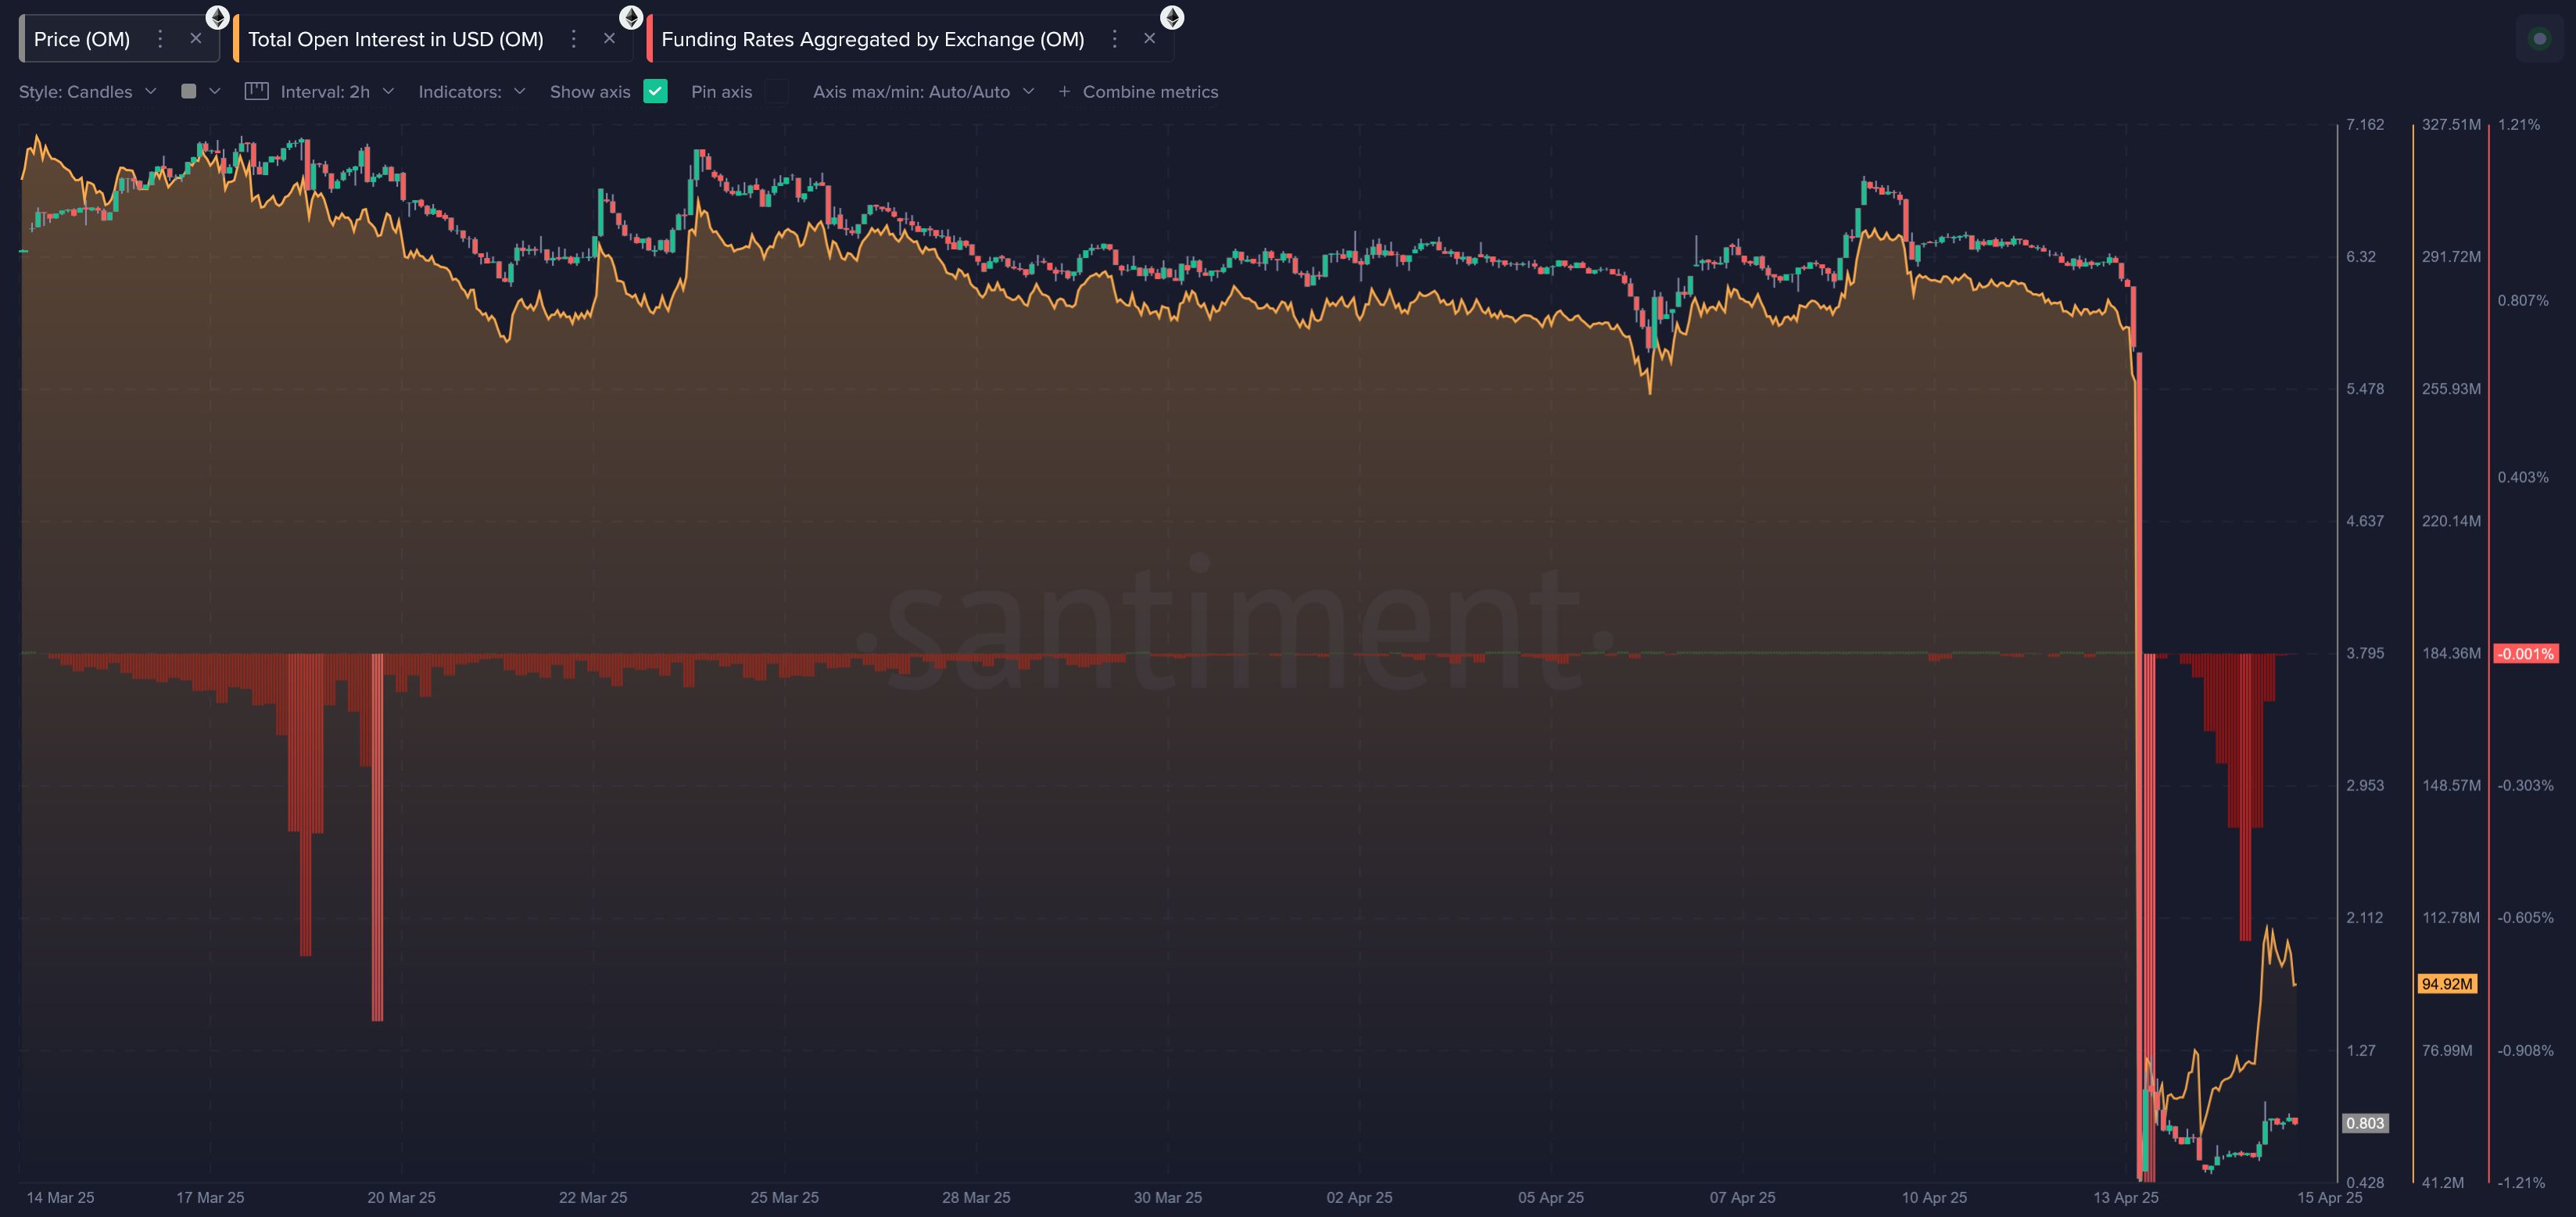
Task: Click Ethereum badge on Total Open Interest tab
Action: [631, 17]
